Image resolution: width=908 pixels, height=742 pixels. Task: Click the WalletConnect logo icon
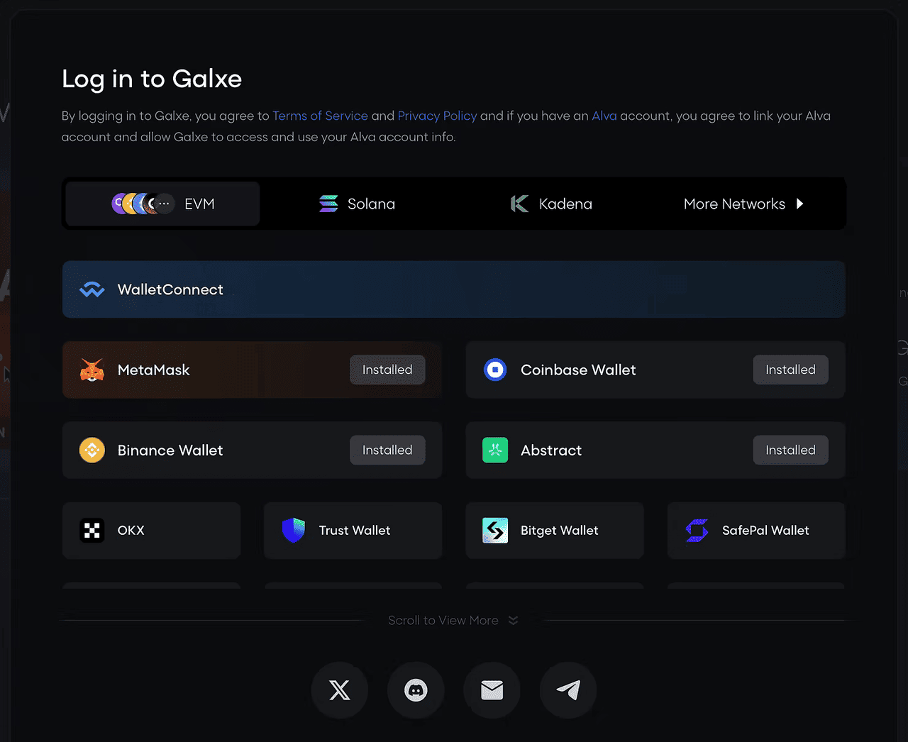click(x=92, y=289)
